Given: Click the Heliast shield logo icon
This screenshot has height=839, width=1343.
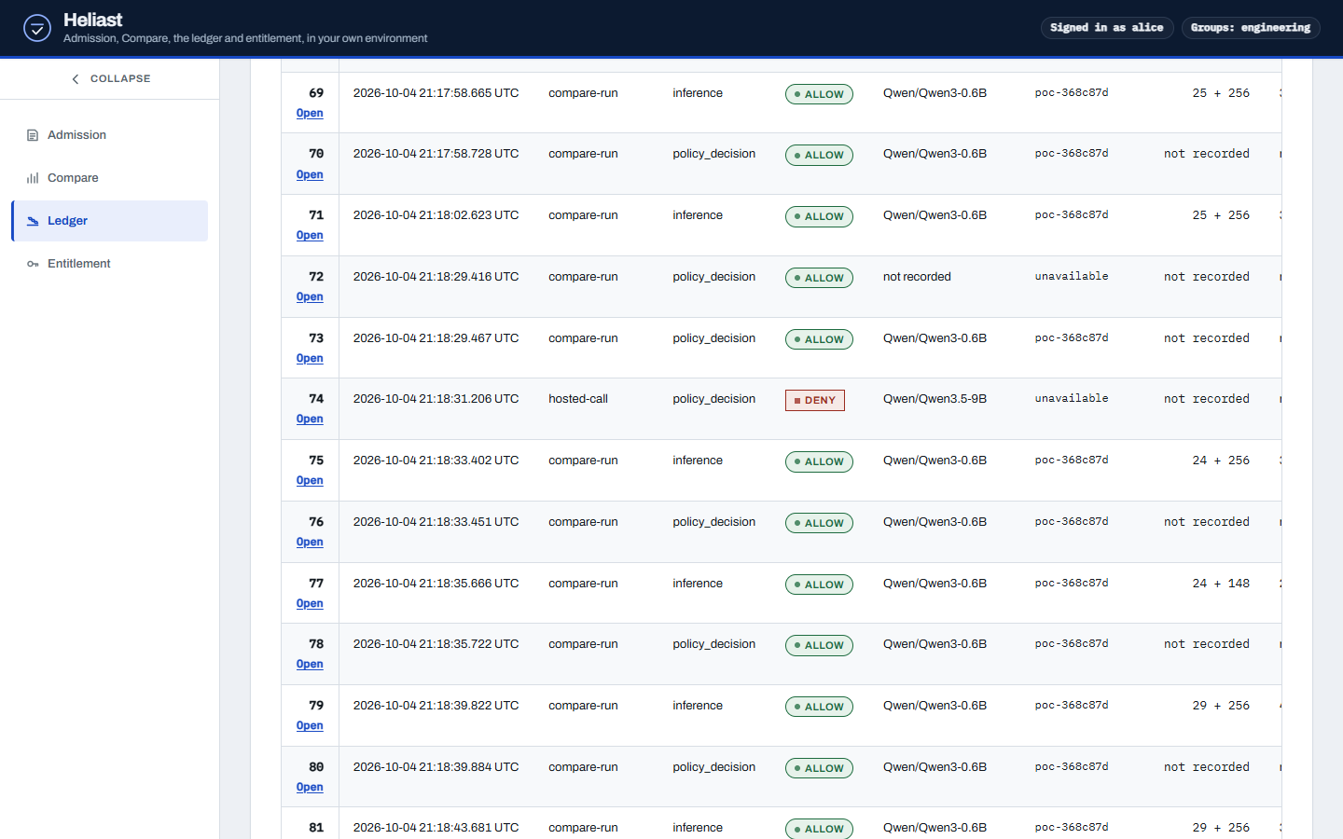Looking at the screenshot, I should pyautogui.click(x=37, y=28).
